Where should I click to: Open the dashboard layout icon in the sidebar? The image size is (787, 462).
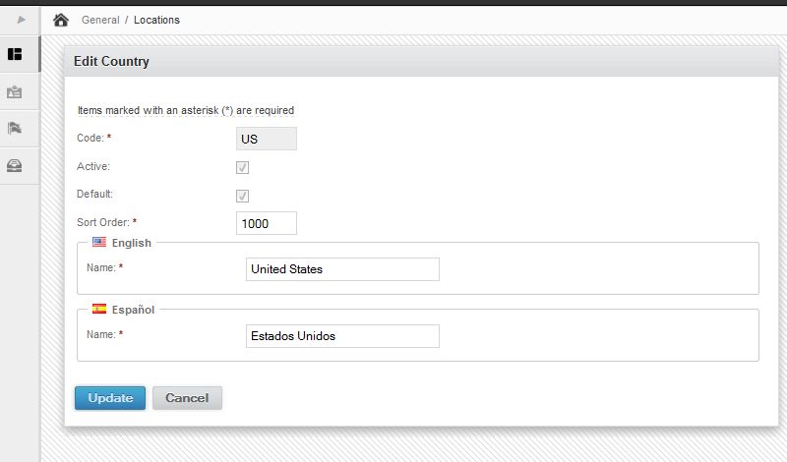15,54
